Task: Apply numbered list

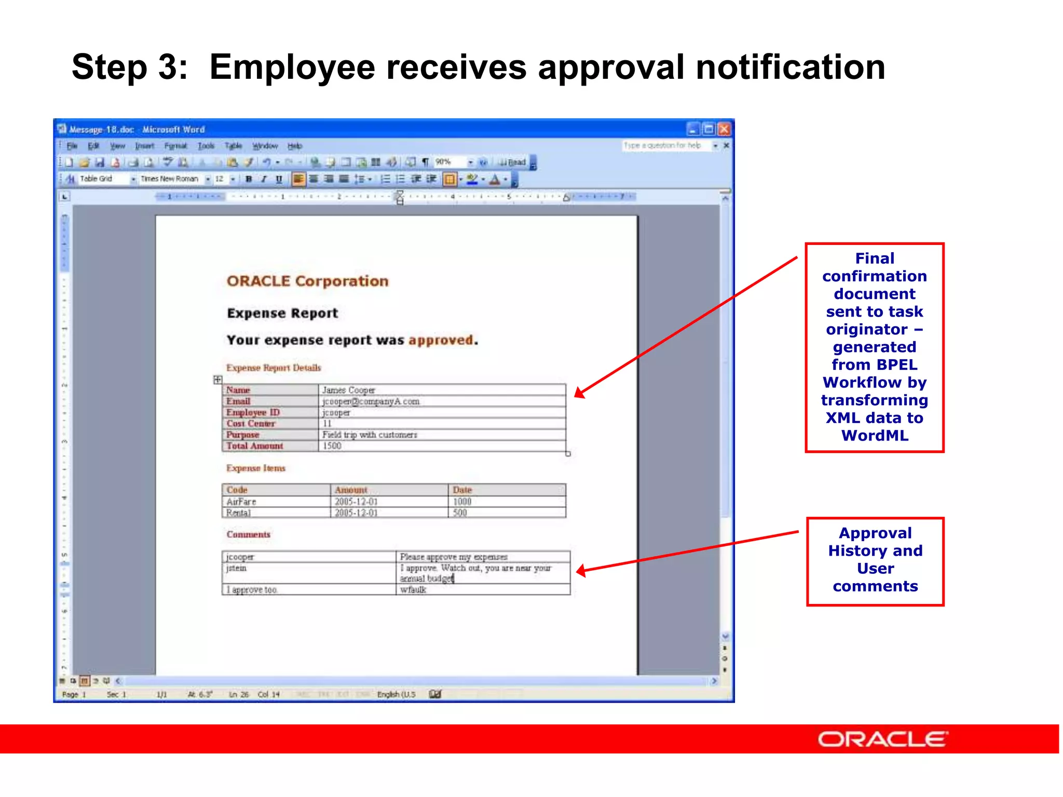Action: [x=385, y=179]
